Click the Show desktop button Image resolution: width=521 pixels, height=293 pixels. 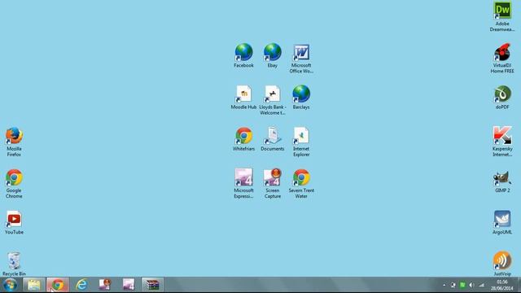[x=519, y=285]
